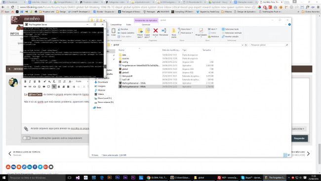Insert a numbered list in the editor
This screenshot has width=321, height=181.
64,82
